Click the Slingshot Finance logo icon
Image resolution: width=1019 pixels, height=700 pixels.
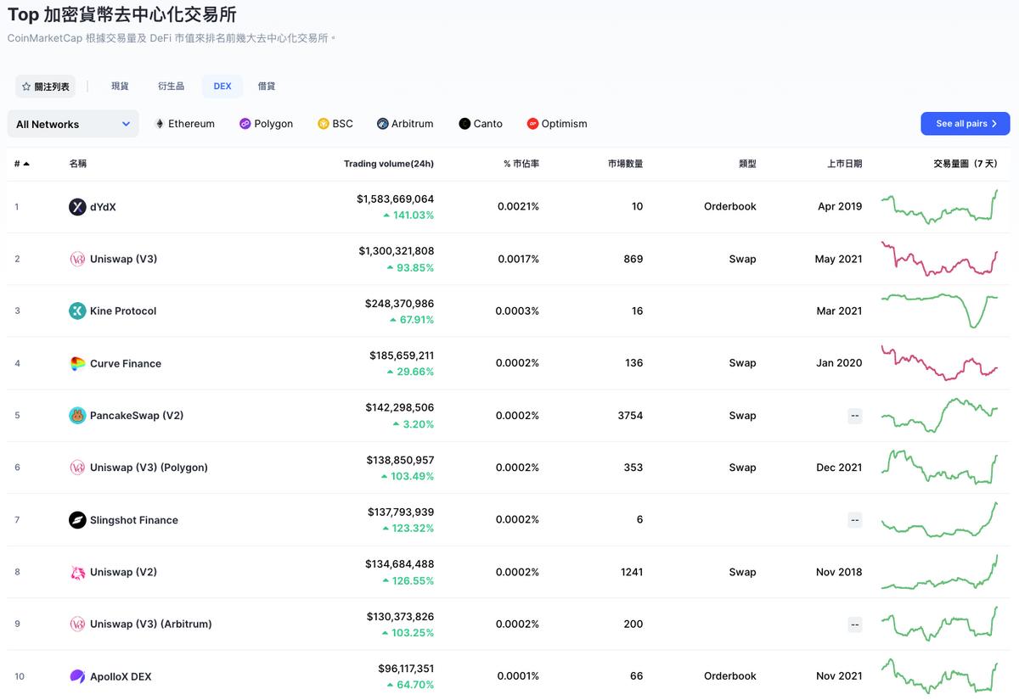point(77,520)
